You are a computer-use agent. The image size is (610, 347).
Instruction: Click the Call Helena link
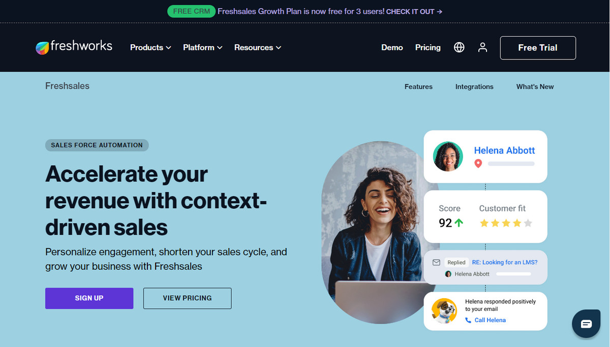click(x=490, y=320)
